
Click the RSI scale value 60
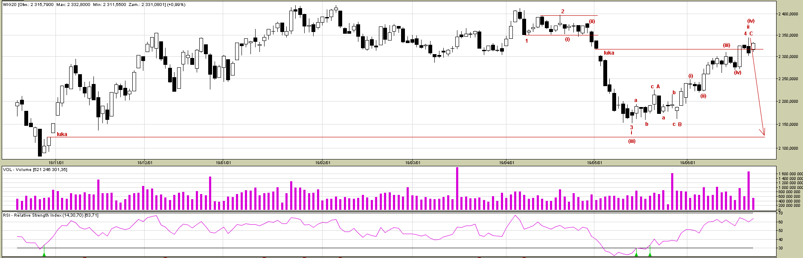pyautogui.click(x=780, y=222)
